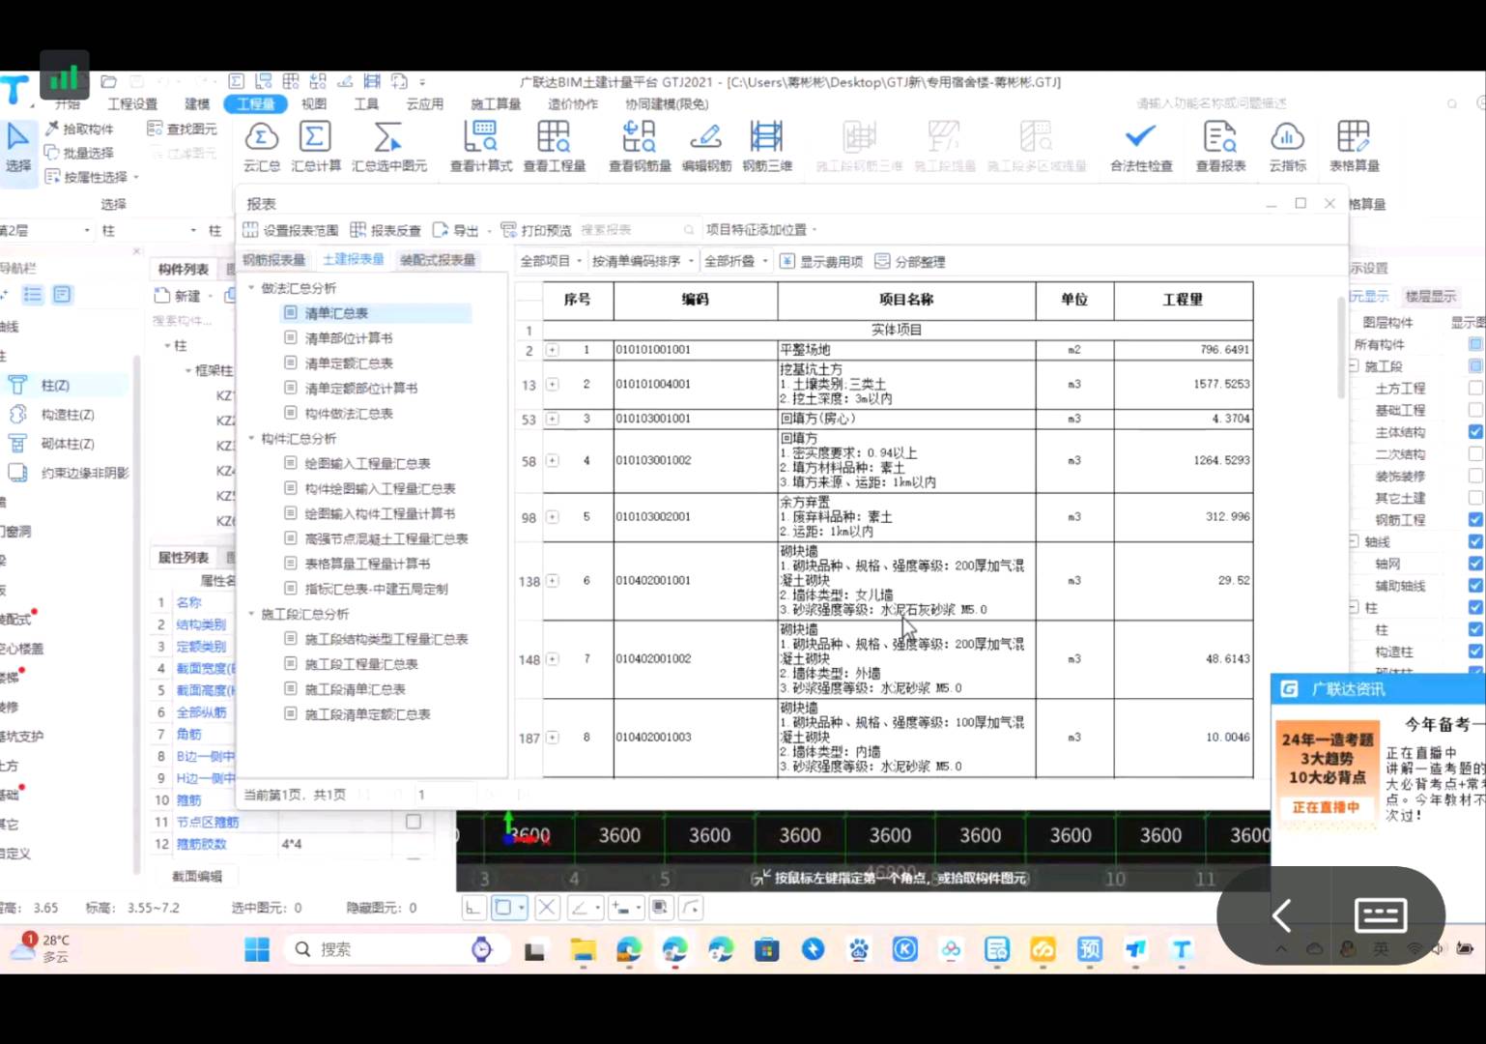Expand row 2 挖基坑土方 plus button
The width and height of the screenshot is (1486, 1044).
point(552,384)
